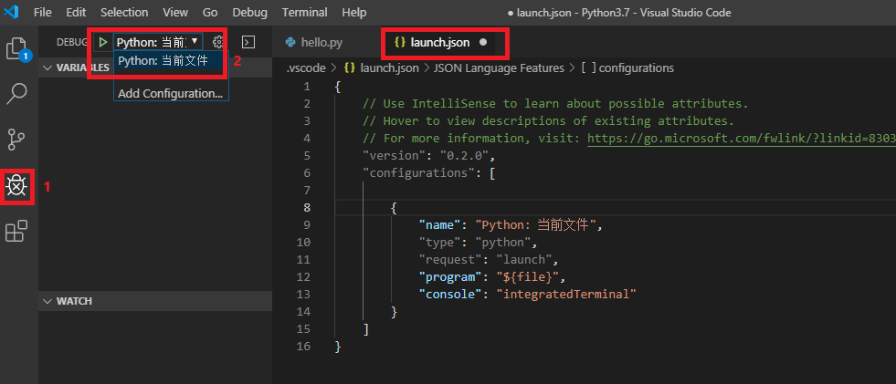Open launch.json via debug gear icon

tap(217, 42)
